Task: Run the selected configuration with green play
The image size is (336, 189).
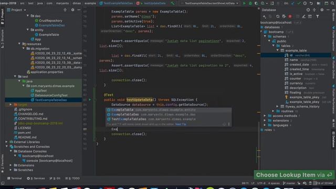Action: pos(244,3)
